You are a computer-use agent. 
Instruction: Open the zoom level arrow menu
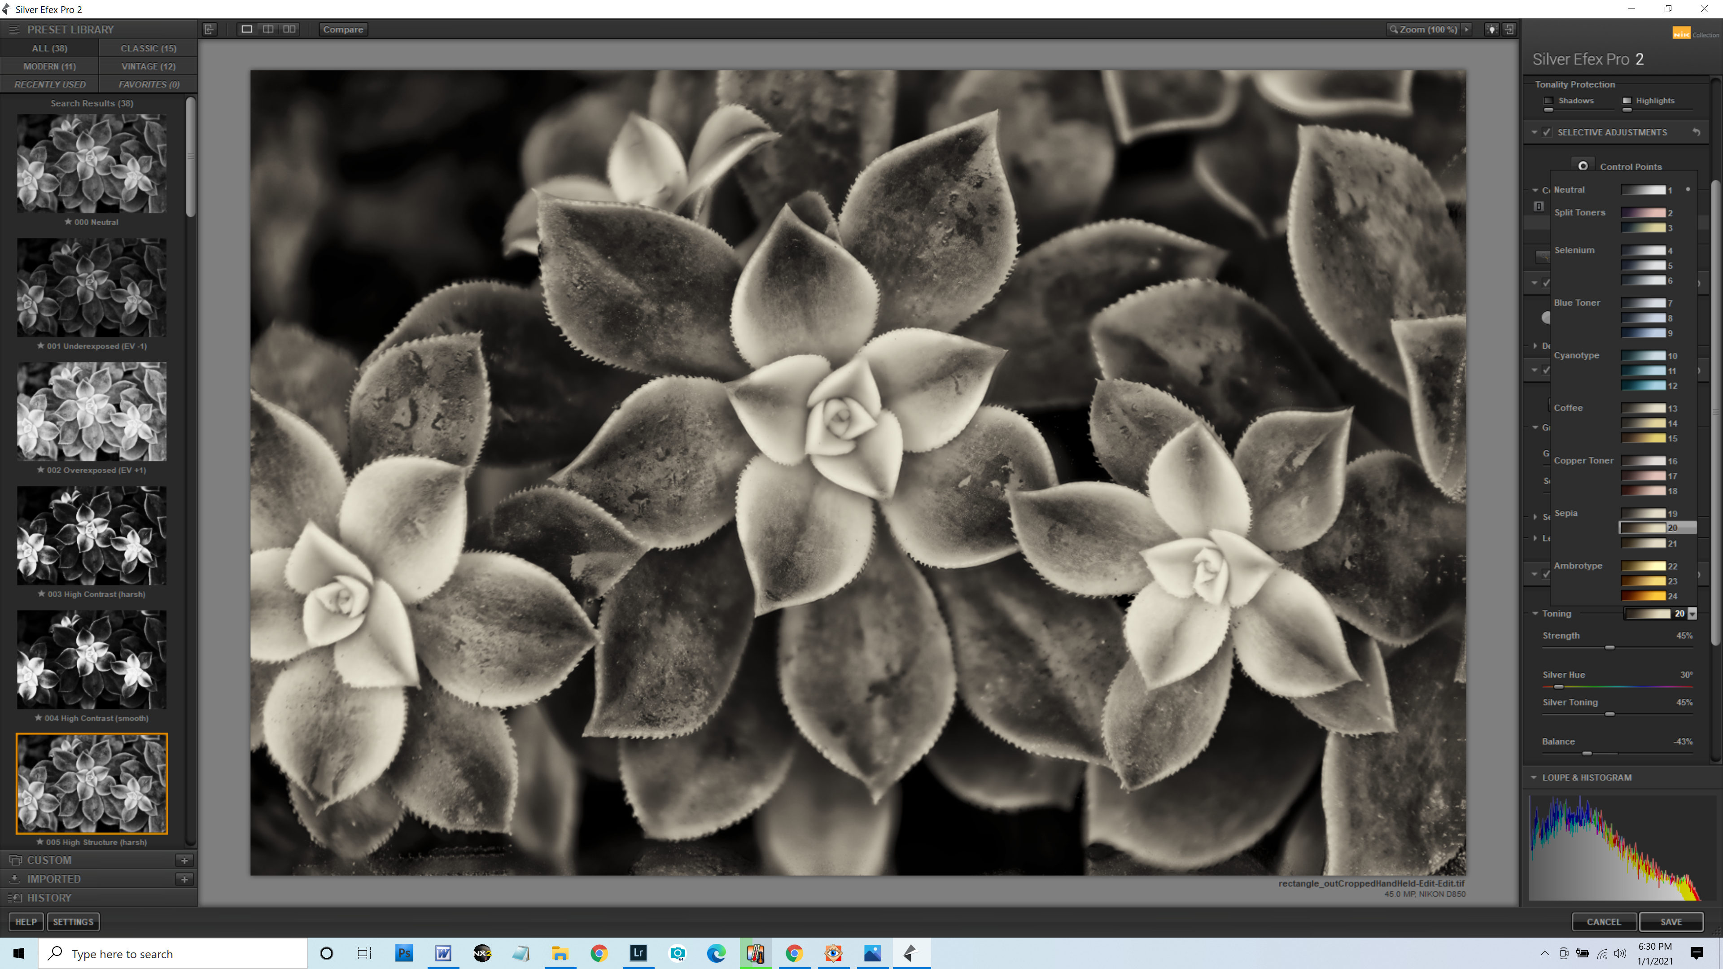(x=1467, y=30)
